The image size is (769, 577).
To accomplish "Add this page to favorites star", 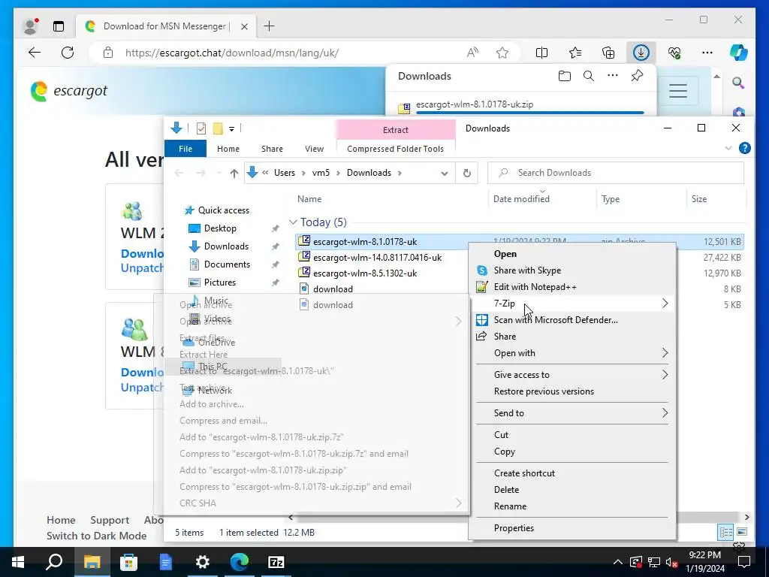I will click(502, 53).
